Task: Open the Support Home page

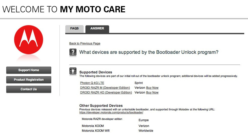Action: coord(29,70)
